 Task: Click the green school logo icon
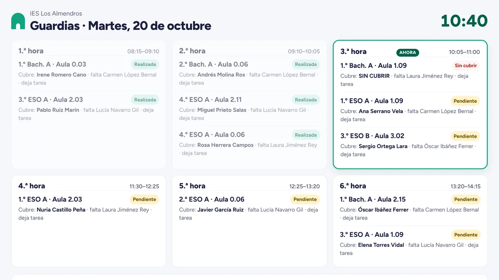click(x=18, y=21)
